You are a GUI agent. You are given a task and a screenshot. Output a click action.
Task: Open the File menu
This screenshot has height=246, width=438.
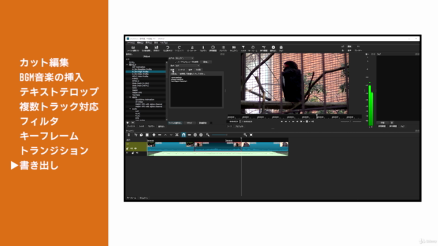point(131,42)
